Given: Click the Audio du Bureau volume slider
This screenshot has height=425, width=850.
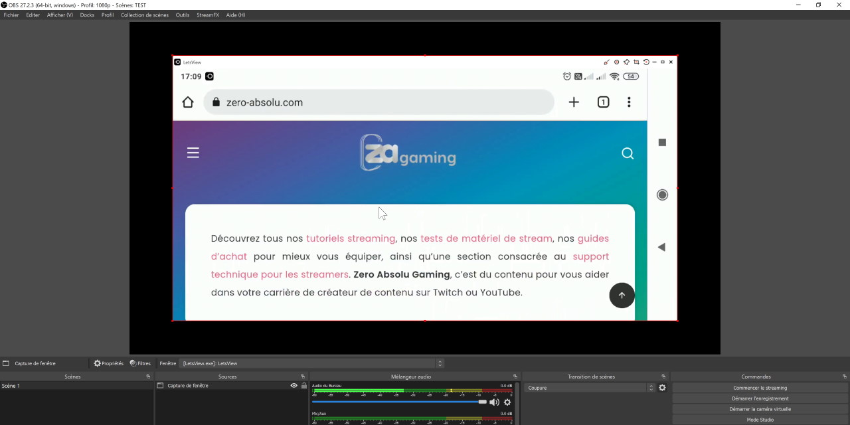Looking at the screenshot, I should click(x=398, y=402).
